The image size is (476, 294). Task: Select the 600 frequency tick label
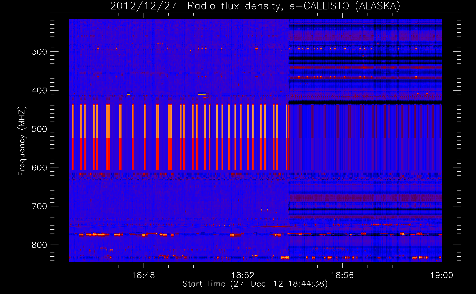click(39, 168)
